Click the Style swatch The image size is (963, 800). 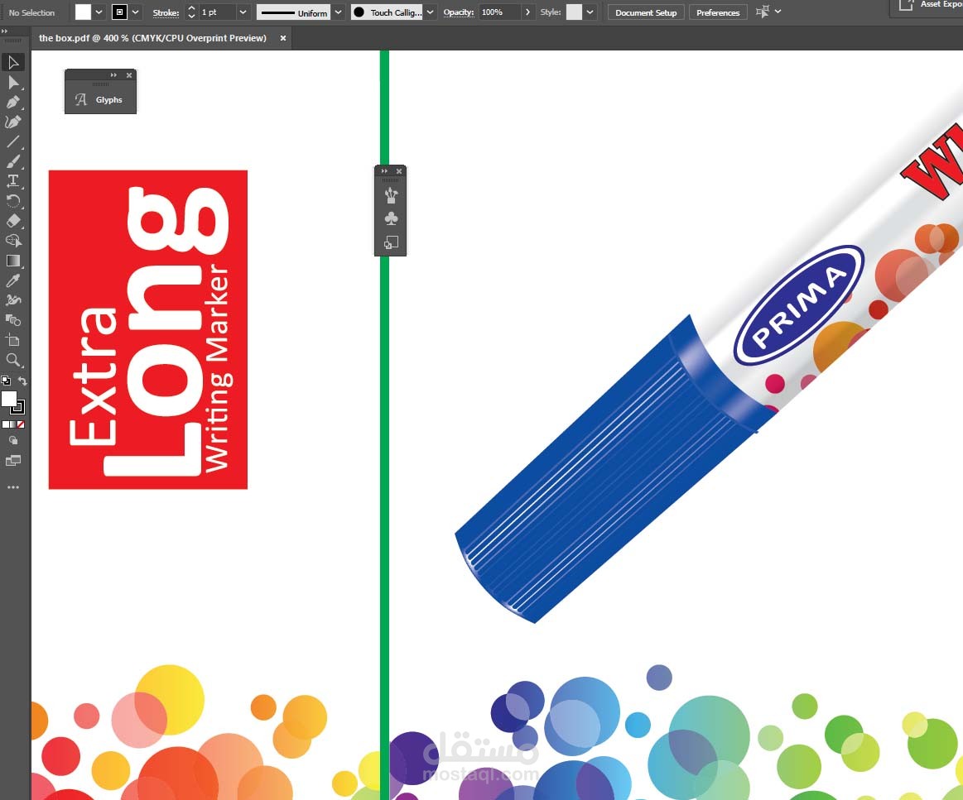click(574, 12)
